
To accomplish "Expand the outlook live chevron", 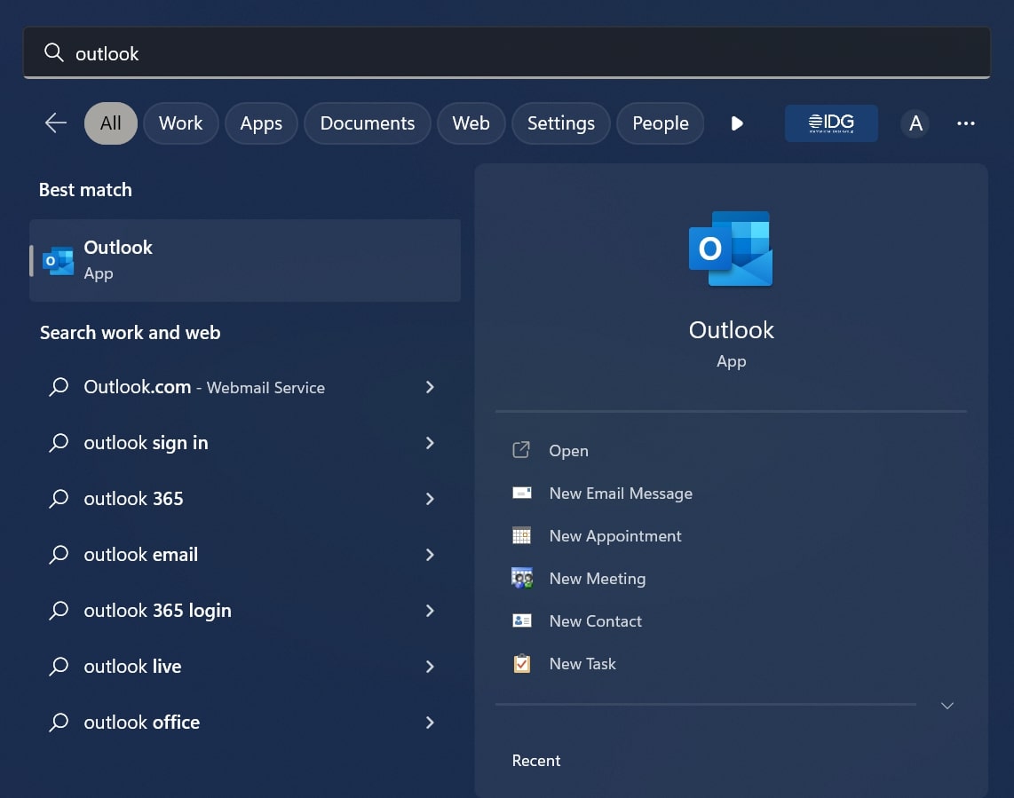I will click(430, 667).
